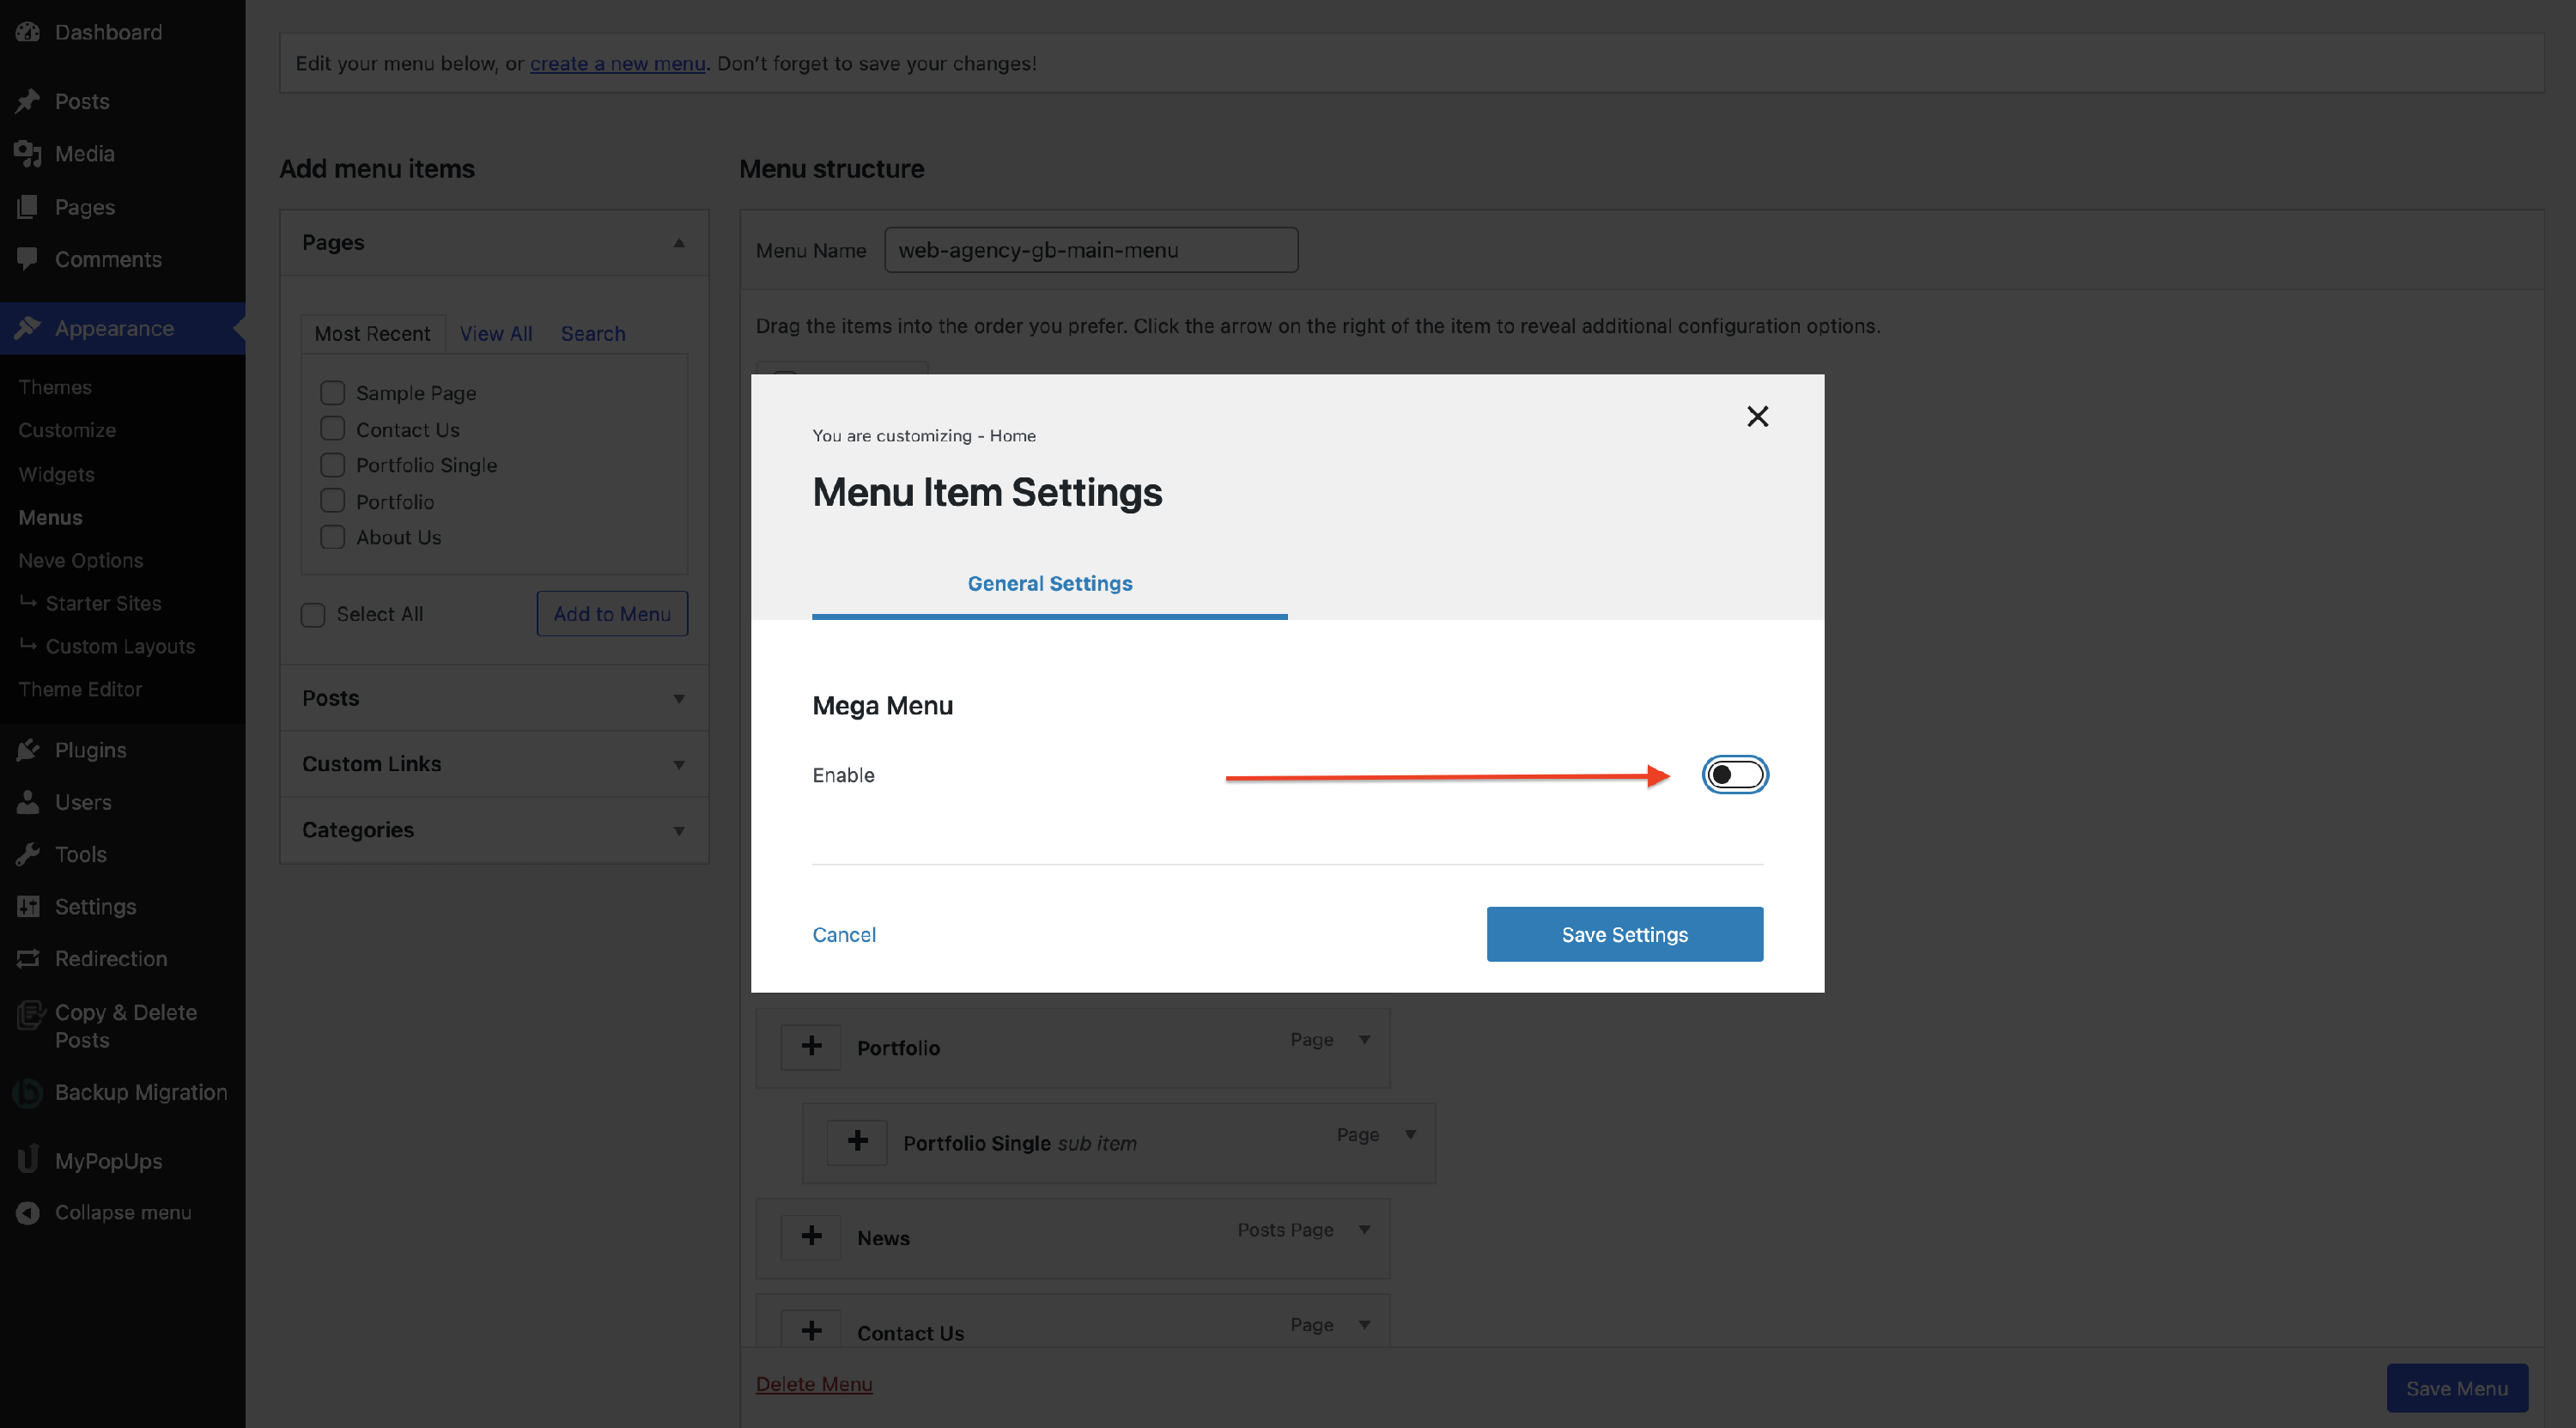Click the plus icon beside News
Viewport: 2576px width, 1428px height.
tap(811, 1236)
